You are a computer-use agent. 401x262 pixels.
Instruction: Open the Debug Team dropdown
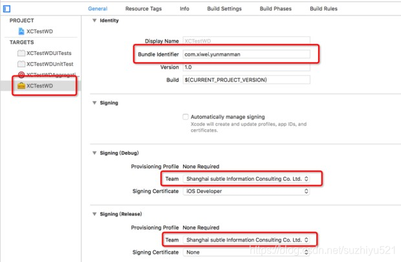tap(246, 179)
